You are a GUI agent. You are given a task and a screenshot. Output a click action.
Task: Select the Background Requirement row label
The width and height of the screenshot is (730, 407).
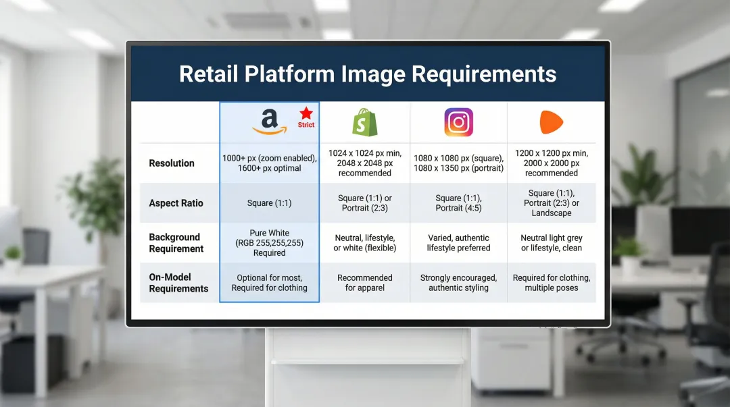176,243
